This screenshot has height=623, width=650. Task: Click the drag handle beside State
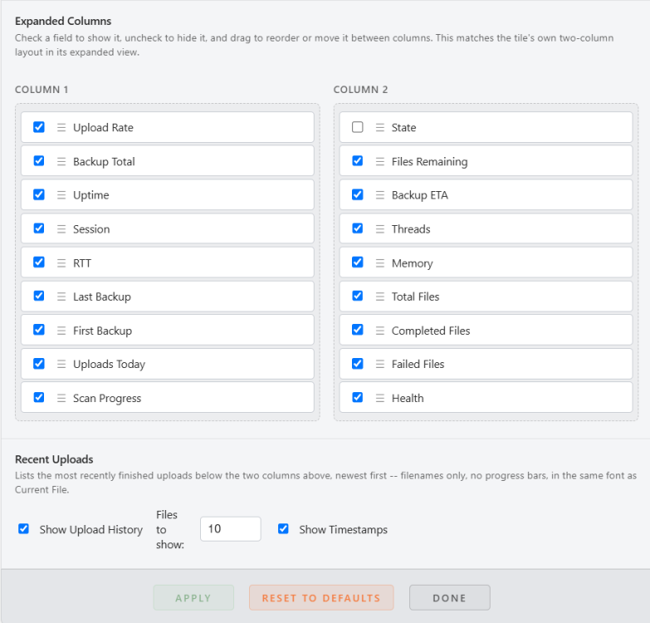(x=379, y=127)
